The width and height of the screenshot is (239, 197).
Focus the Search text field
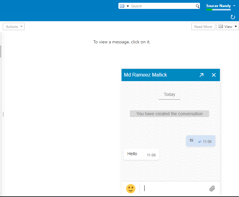[x=163, y=6]
